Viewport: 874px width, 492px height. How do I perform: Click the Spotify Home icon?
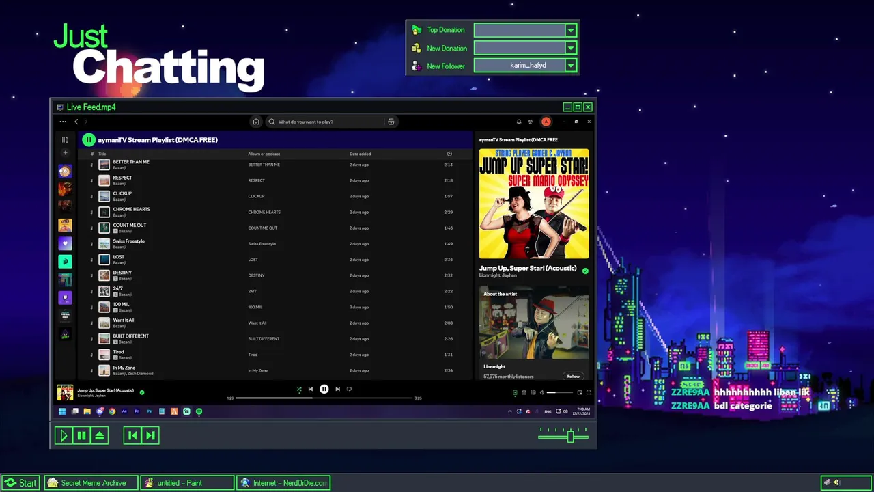click(x=256, y=122)
